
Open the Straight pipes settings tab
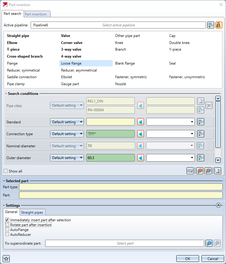32,212
